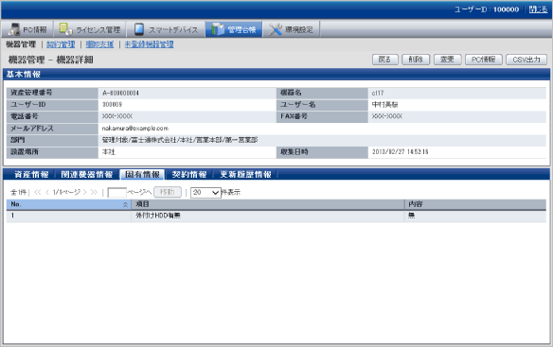Screen dimensions: 553x347
Task: Go to next page arrow
Action: click(84, 192)
